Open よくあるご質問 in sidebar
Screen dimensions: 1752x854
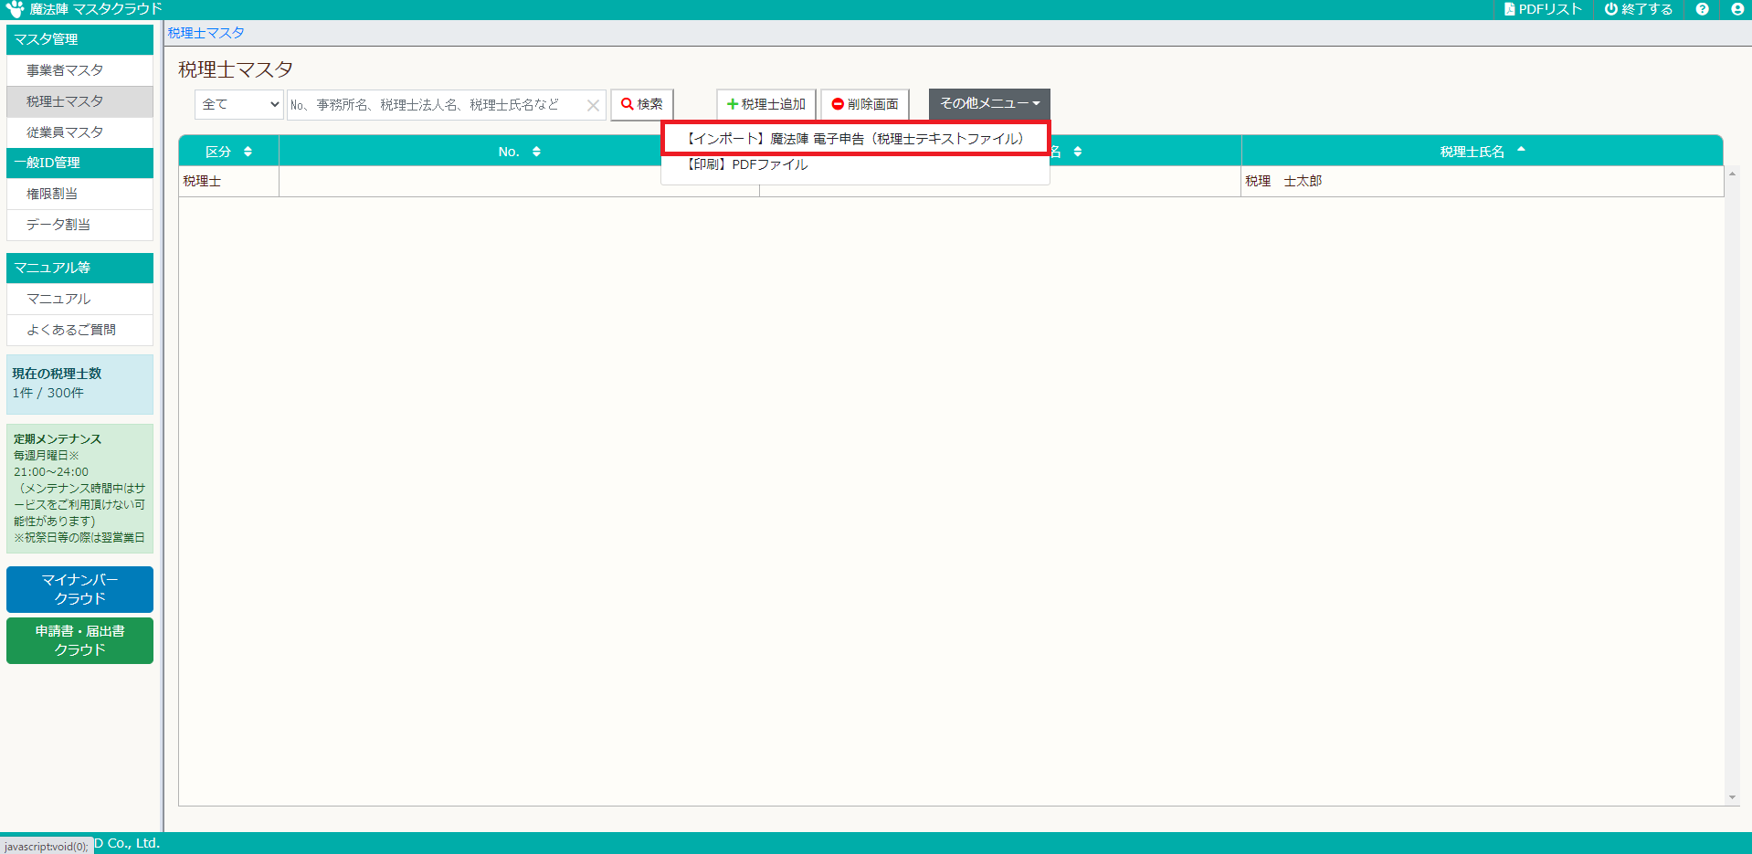[x=79, y=330]
